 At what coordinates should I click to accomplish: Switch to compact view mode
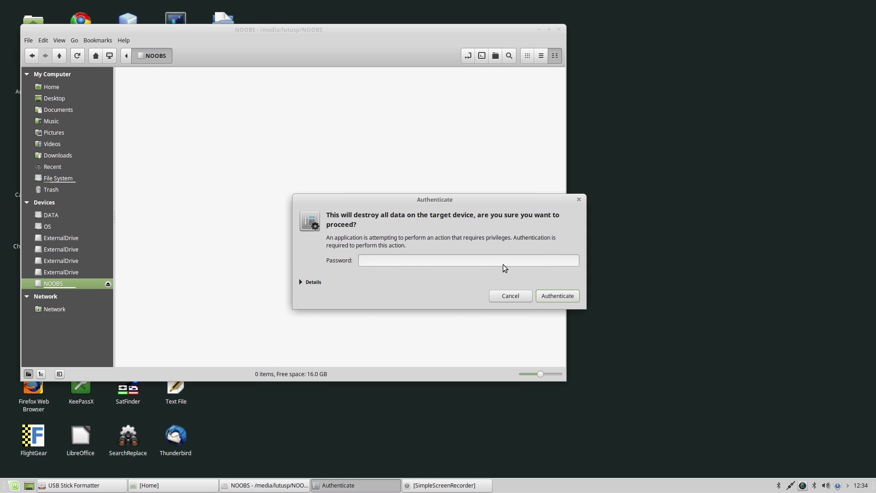click(x=555, y=56)
